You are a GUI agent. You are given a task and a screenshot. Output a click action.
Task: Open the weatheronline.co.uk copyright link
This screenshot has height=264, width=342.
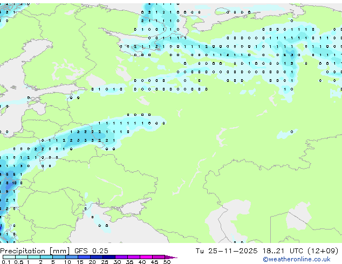click(297, 259)
